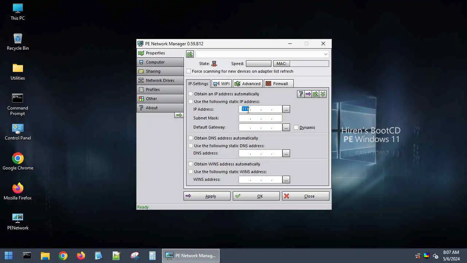The width and height of the screenshot is (467, 263).
Task: Click the Default Gateway input field
Action: [x=260, y=127]
